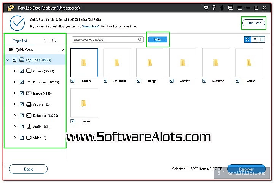Expand the Audio (168) node

(x=14, y=127)
